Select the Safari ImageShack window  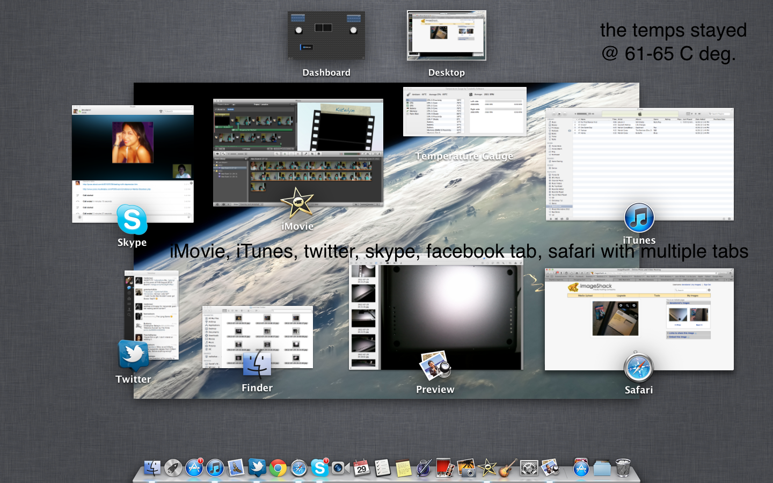(639, 319)
